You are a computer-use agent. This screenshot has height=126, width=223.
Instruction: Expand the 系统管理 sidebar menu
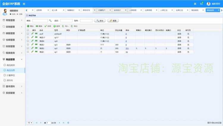[12, 93]
